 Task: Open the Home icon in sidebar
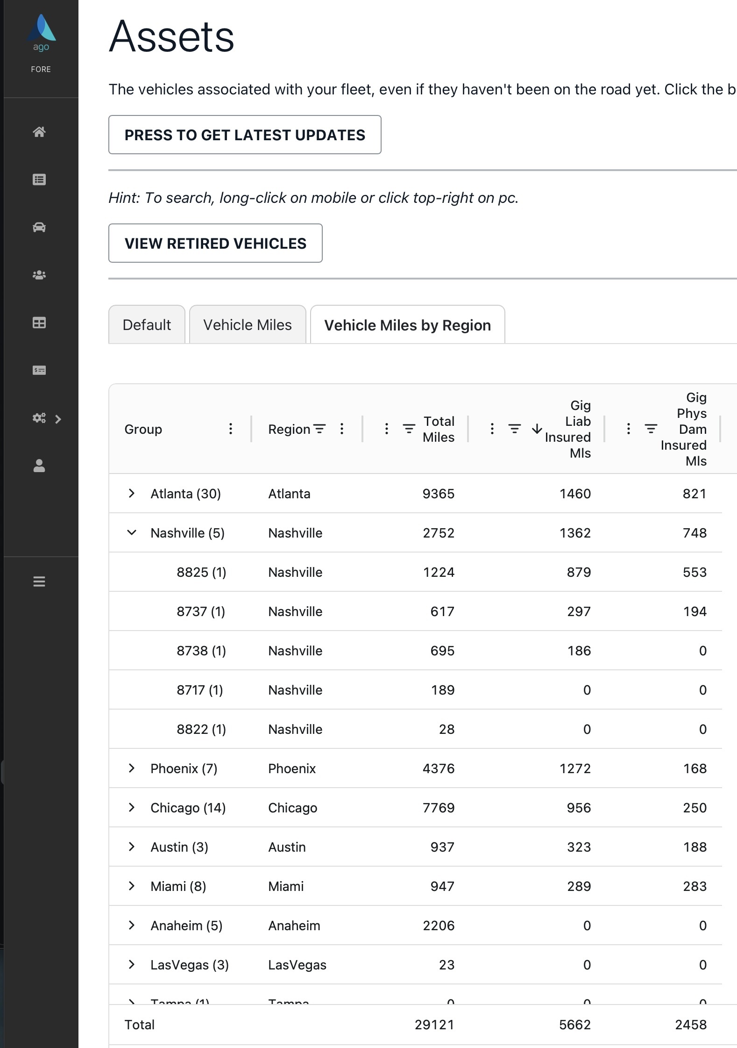(39, 132)
